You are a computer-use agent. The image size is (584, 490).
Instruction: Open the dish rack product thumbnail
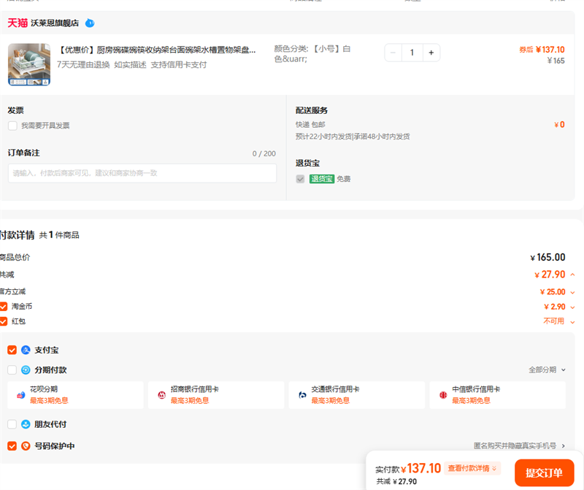[x=29, y=64]
